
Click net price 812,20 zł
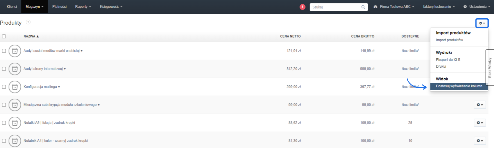click(294, 69)
